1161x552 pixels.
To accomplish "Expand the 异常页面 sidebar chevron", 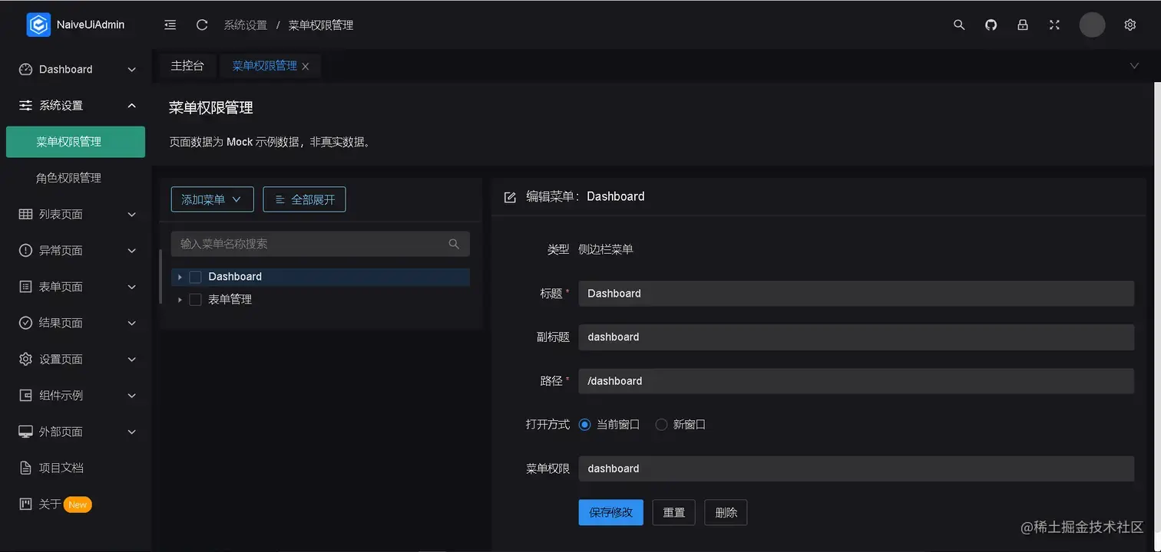I will pyautogui.click(x=131, y=251).
